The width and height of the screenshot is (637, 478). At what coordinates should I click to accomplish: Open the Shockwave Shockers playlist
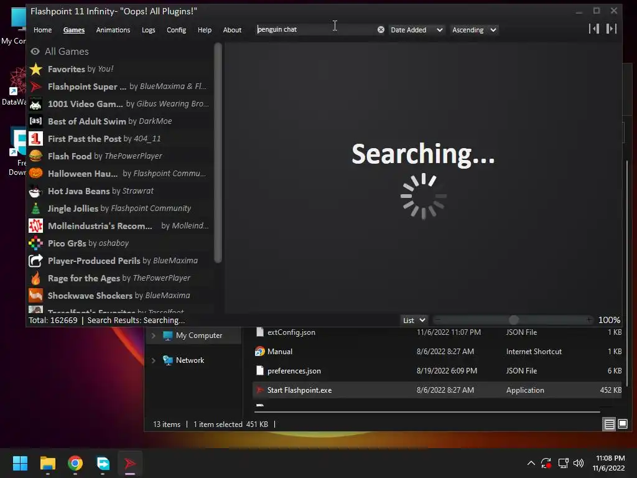(x=120, y=296)
